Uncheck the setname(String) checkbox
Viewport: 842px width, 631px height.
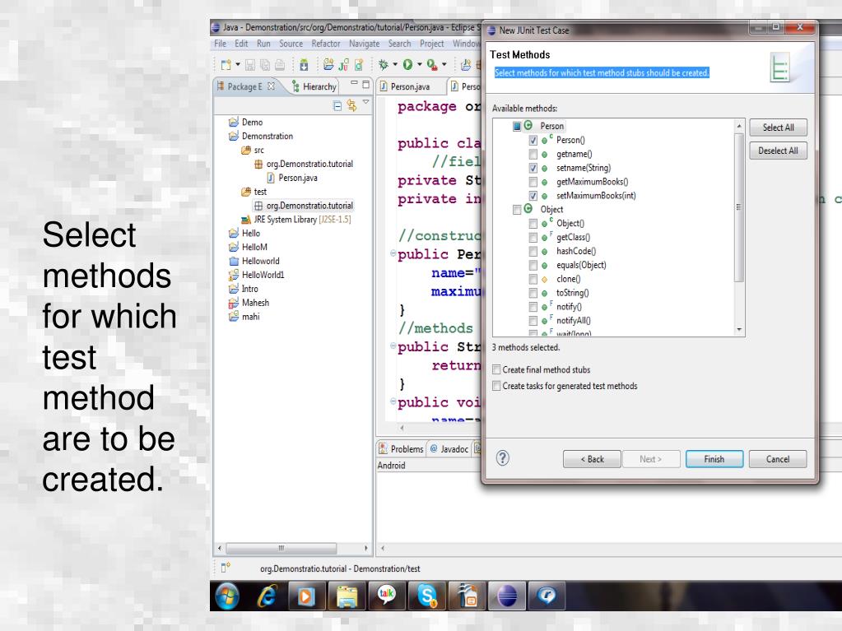coord(533,168)
